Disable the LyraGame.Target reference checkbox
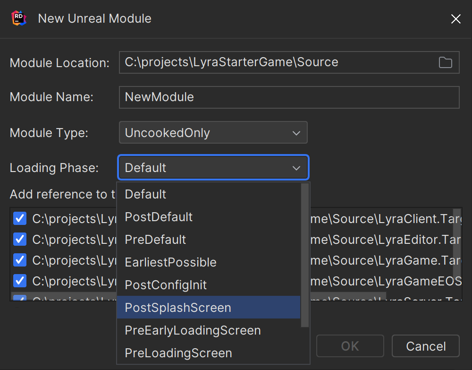 tap(19, 260)
